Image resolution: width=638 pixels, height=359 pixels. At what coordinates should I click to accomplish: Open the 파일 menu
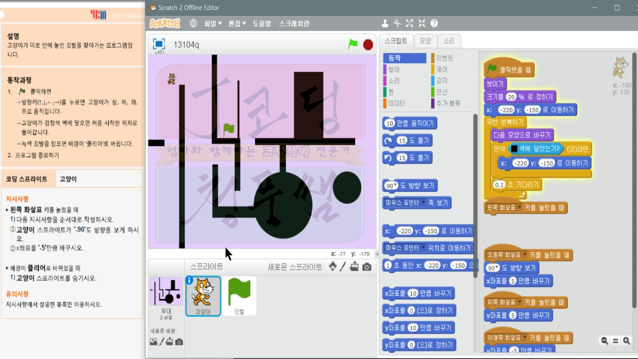pyautogui.click(x=211, y=23)
